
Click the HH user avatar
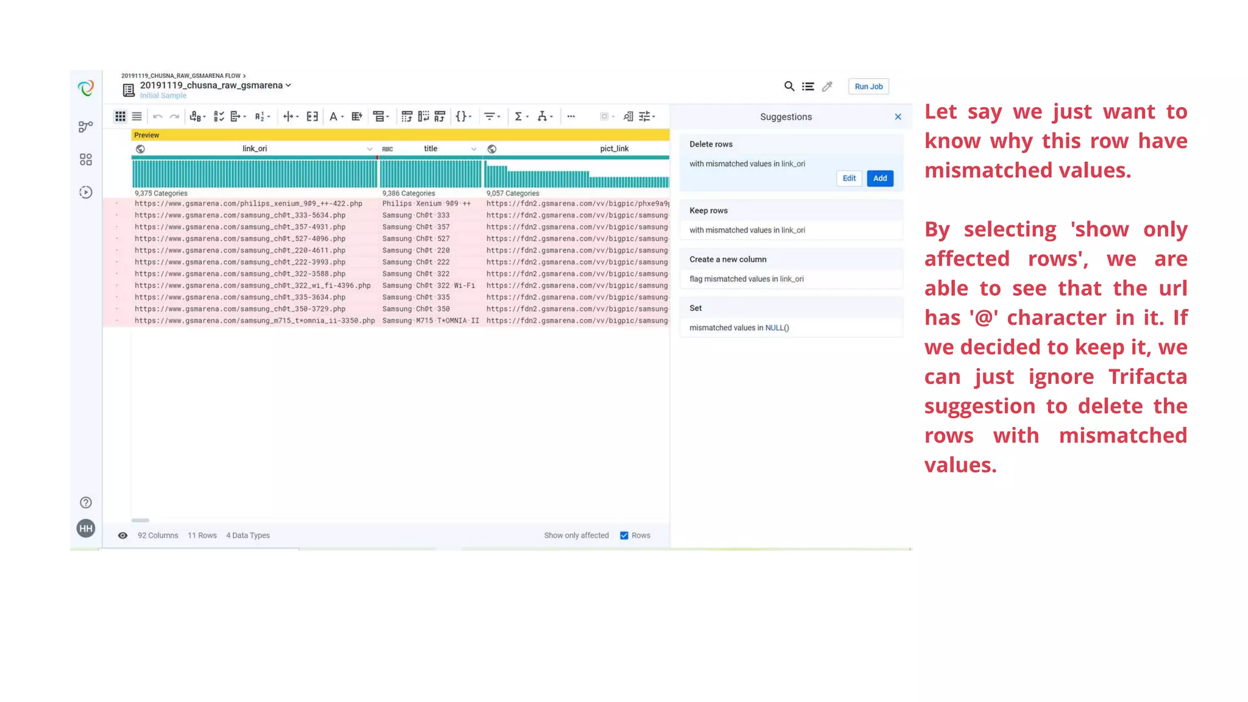pyautogui.click(x=86, y=528)
